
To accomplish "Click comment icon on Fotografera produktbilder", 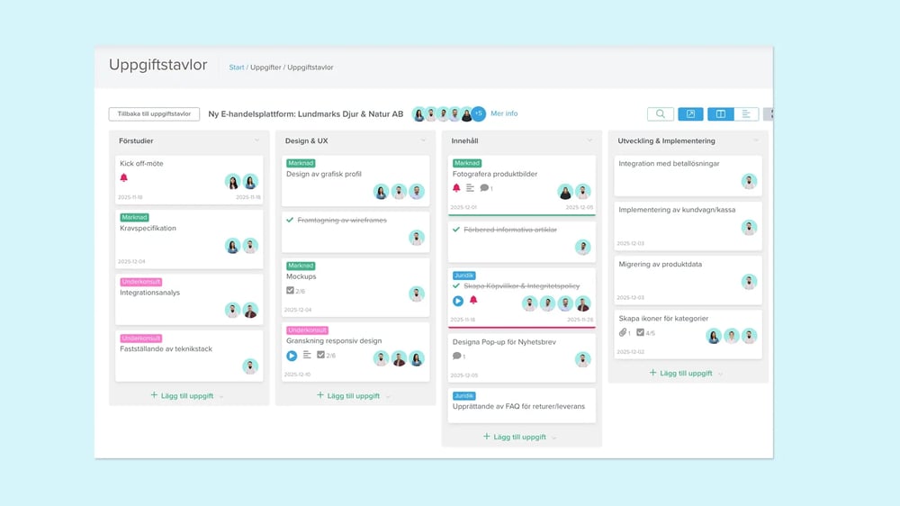I will point(484,188).
